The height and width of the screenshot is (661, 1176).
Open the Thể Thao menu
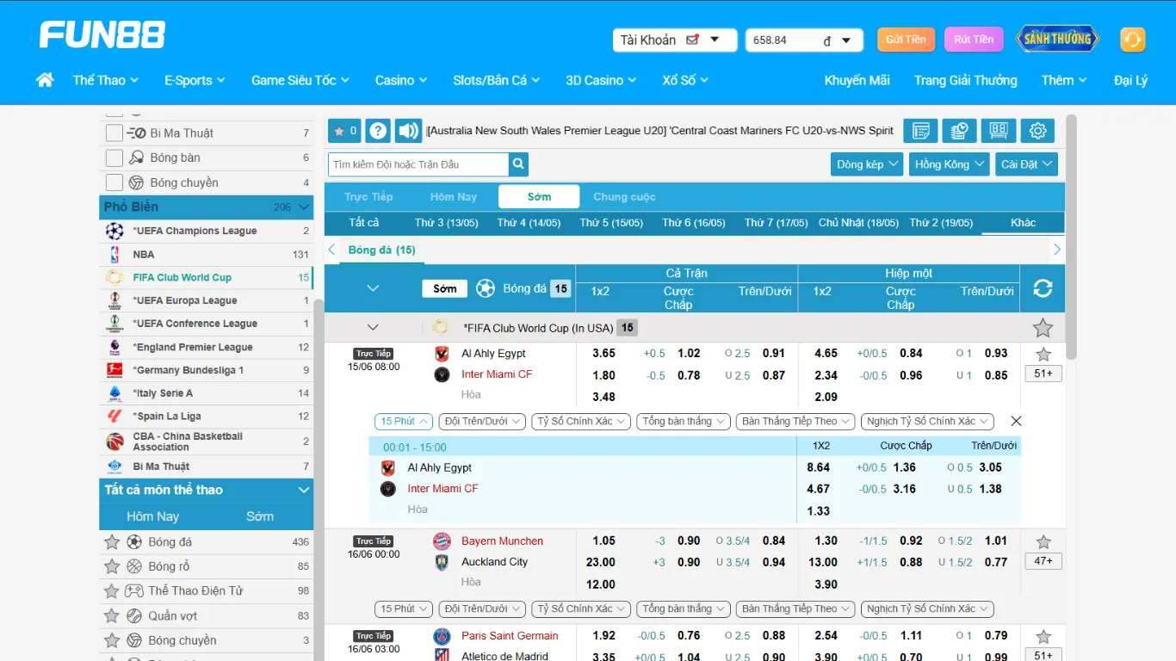105,80
